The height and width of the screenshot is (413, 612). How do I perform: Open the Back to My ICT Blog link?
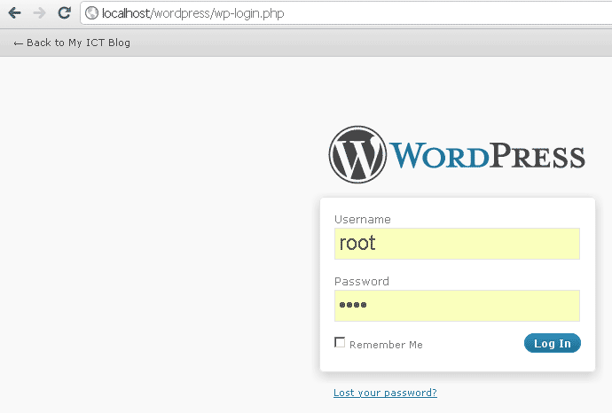coord(72,43)
